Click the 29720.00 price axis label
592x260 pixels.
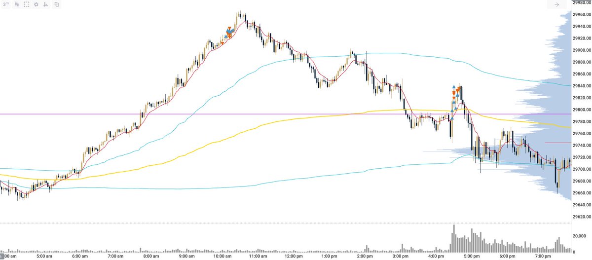(581, 157)
